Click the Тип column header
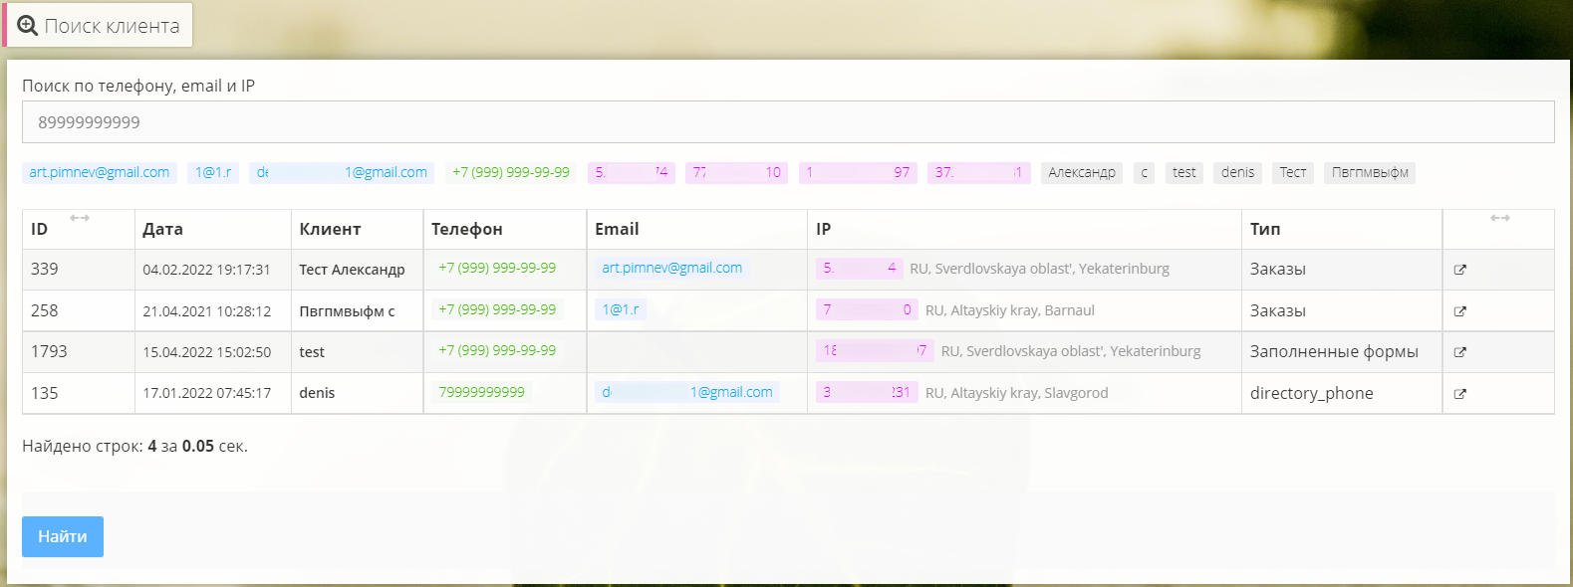 pyautogui.click(x=1265, y=230)
